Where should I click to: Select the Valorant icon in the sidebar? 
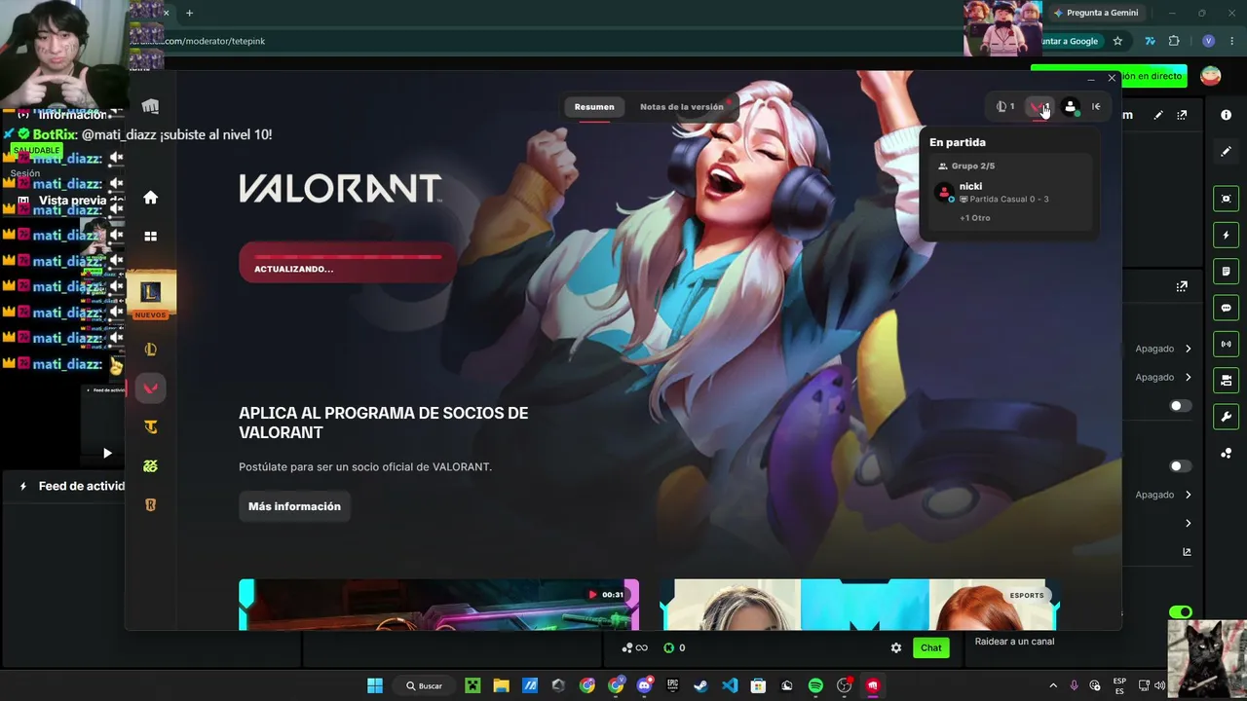click(150, 388)
